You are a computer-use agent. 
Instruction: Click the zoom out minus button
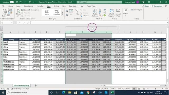(148, 89)
